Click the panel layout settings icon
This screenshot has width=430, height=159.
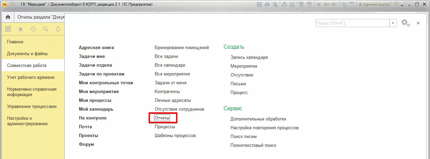(x=352, y=4)
